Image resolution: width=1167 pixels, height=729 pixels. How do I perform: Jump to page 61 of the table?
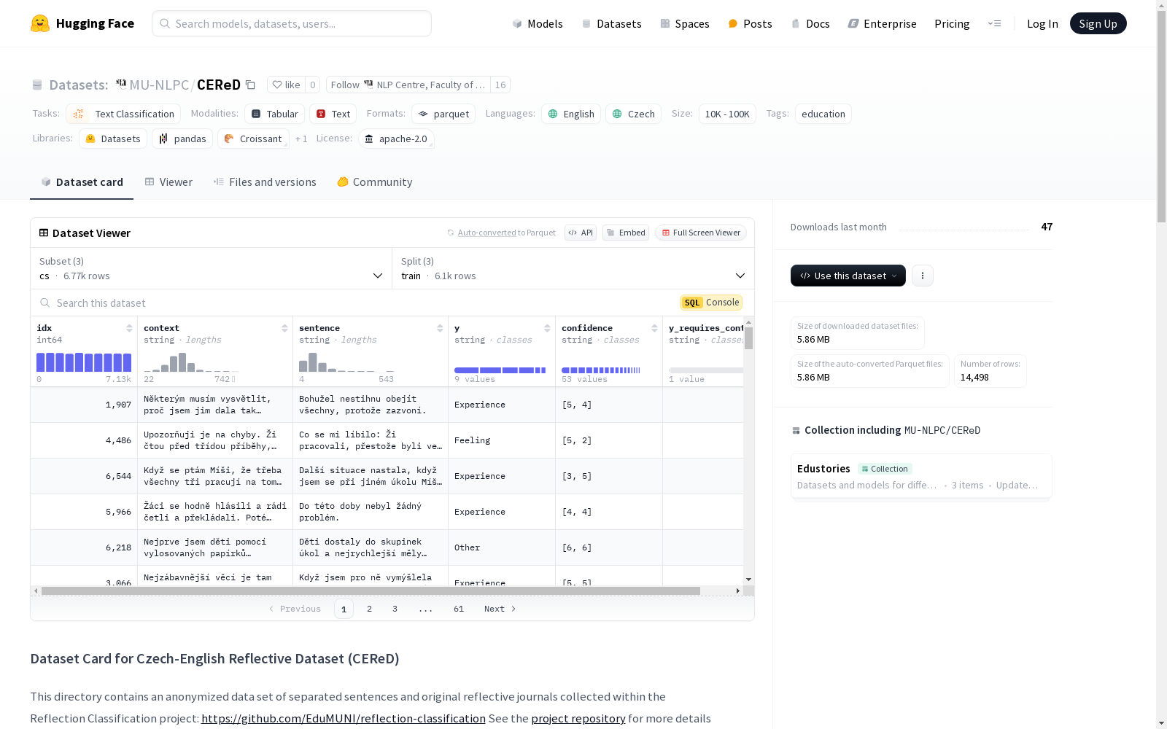(459, 609)
